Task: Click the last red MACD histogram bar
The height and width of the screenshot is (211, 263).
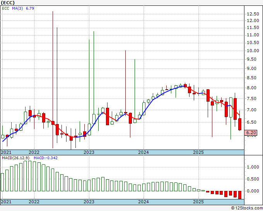Action: 240,195
